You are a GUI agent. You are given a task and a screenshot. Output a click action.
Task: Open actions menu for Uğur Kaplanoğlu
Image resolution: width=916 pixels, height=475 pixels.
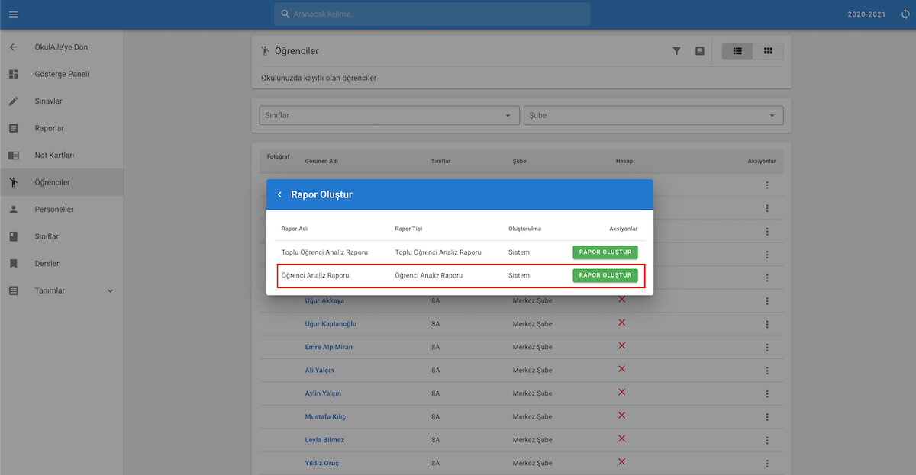point(767,324)
